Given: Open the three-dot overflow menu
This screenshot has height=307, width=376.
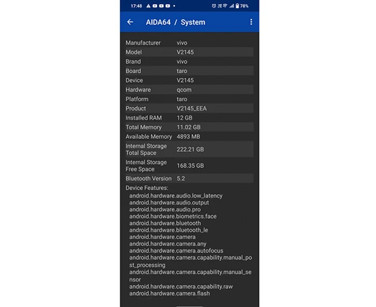Looking at the screenshot, I should click(x=251, y=22).
